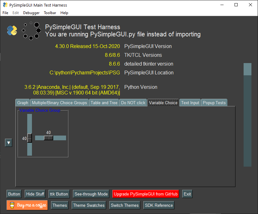Click the Buy me a coffee button

[27, 205]
